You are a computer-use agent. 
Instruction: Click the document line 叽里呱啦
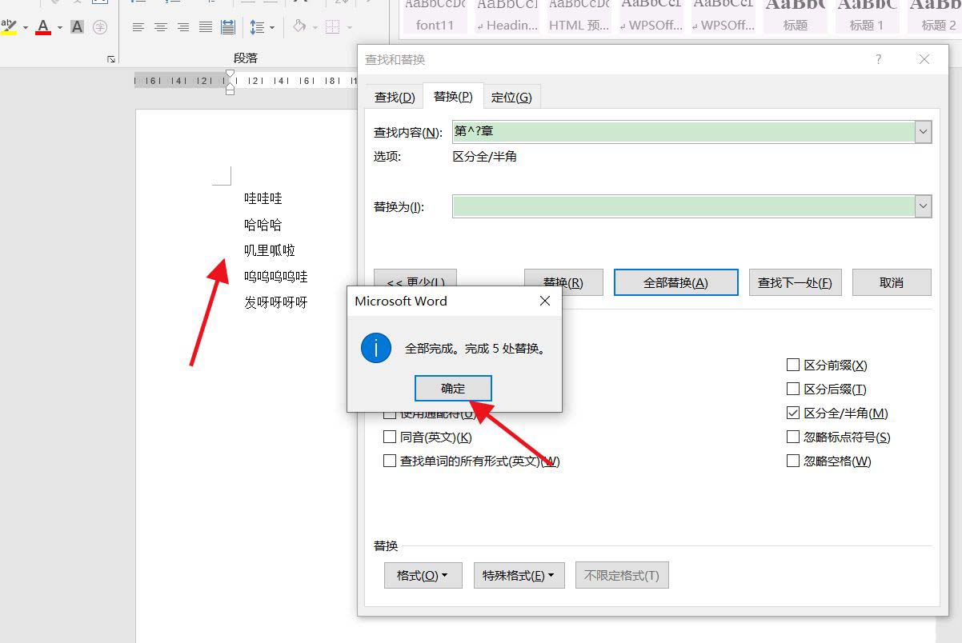pos(270,250)
